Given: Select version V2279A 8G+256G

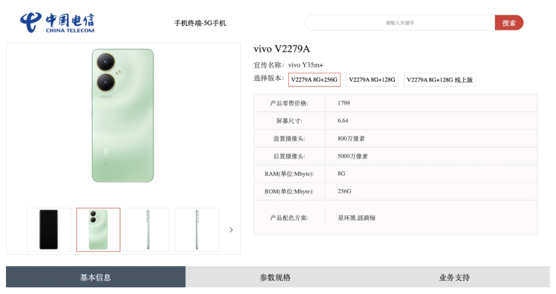Looking at the screenshot, I should pos(314,80).
